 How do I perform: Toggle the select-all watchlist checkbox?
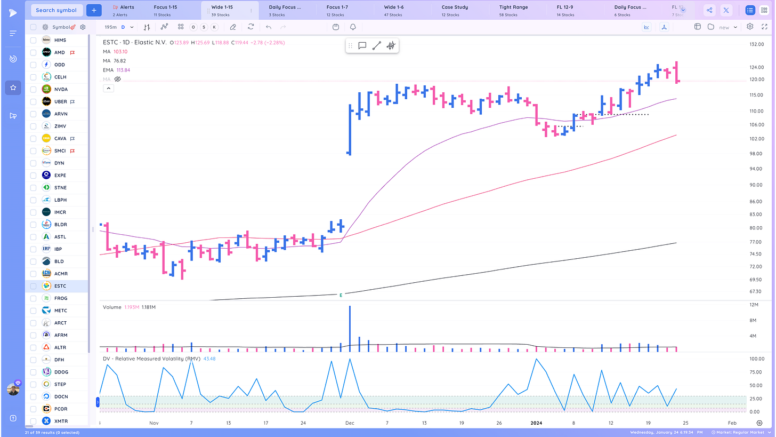(33, 27)
